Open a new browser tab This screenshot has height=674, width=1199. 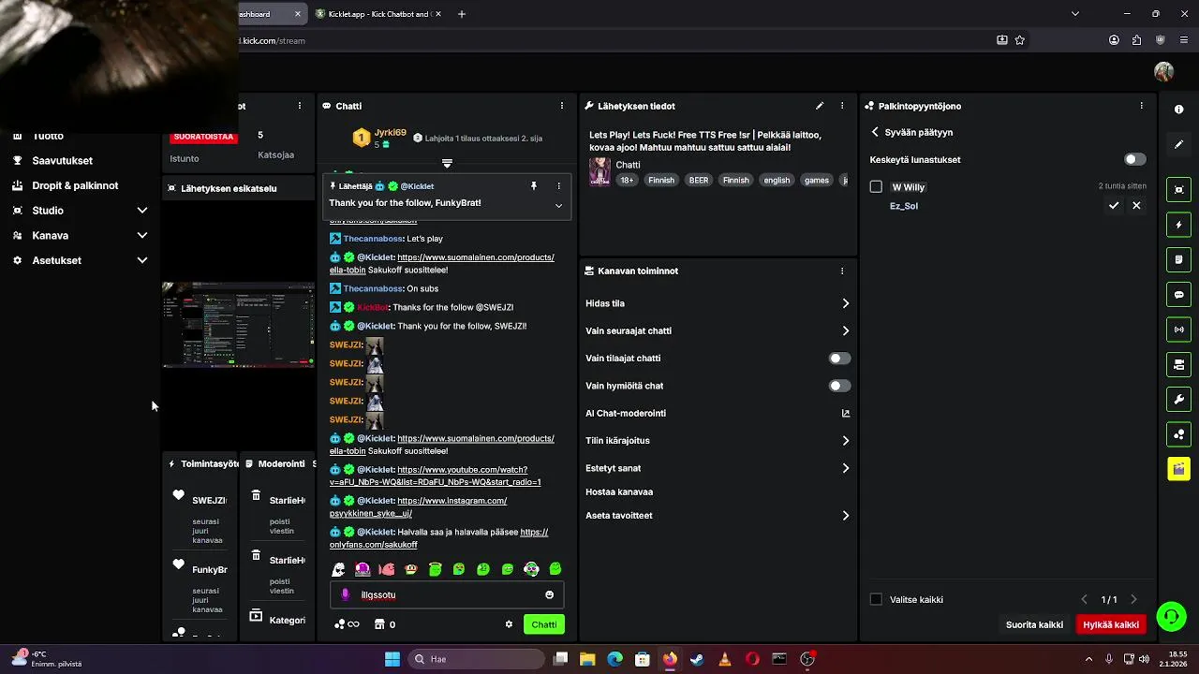[462, 14]
